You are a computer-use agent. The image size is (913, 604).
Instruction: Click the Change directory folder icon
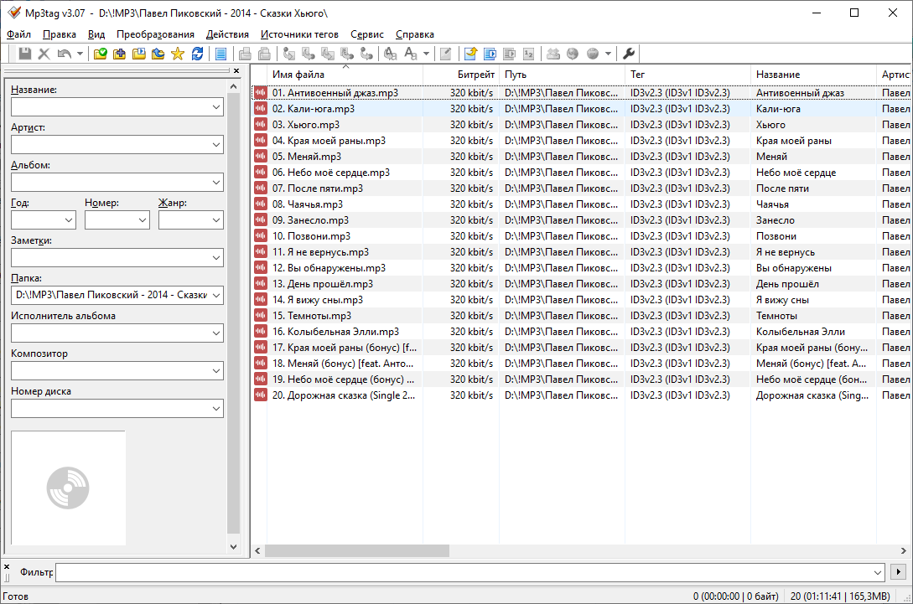[100, 54]
